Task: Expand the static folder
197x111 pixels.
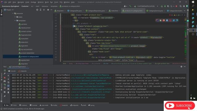Action: (15, 17)
